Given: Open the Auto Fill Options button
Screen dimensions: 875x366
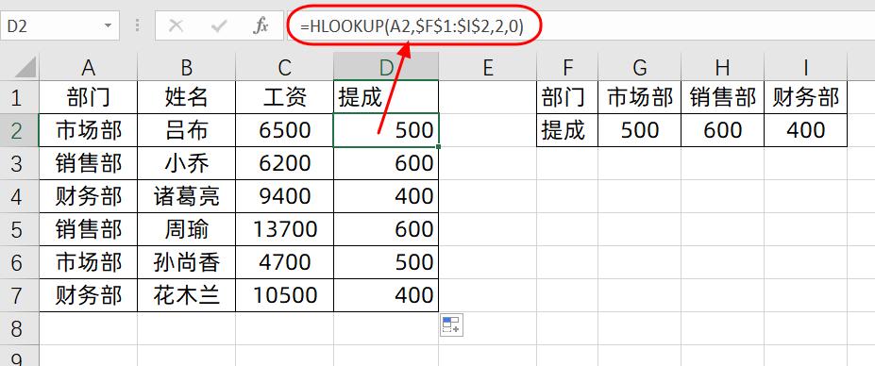Looking at the screenshot, I should tap(451, 324).
